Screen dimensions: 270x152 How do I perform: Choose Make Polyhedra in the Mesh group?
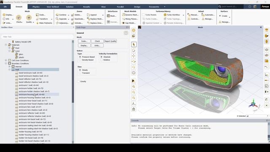pos(44,23)
